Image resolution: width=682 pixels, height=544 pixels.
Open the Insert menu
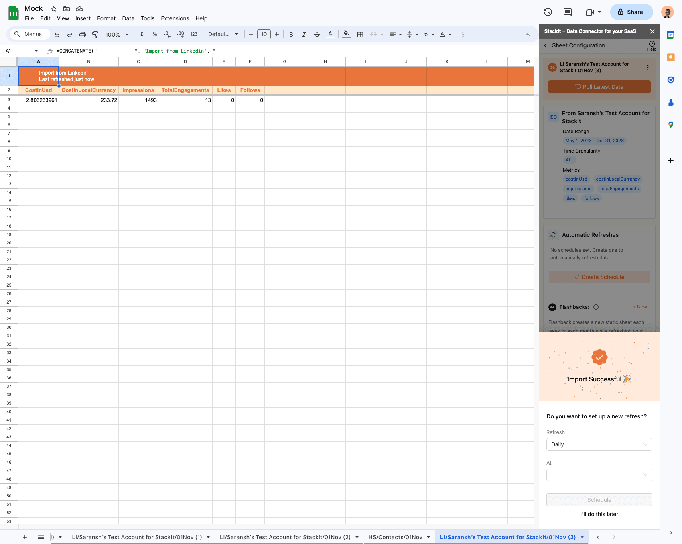(83, 18)
